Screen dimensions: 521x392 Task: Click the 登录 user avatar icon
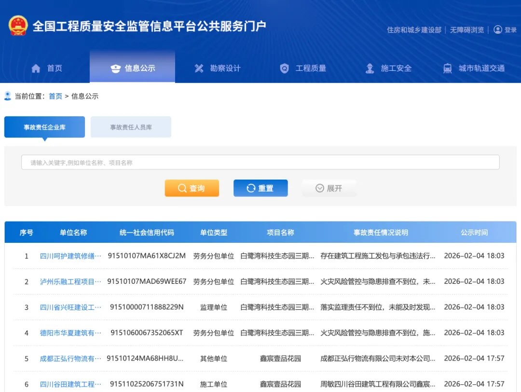point(498,29)
